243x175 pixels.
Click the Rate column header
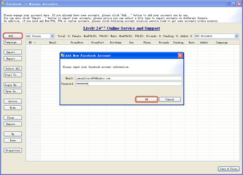tap(191, 42)
